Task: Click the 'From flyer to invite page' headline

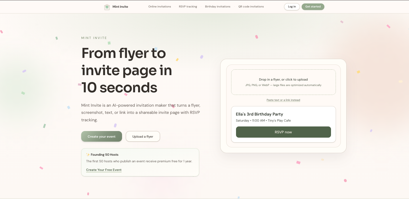Action: (x=127, y=70)
